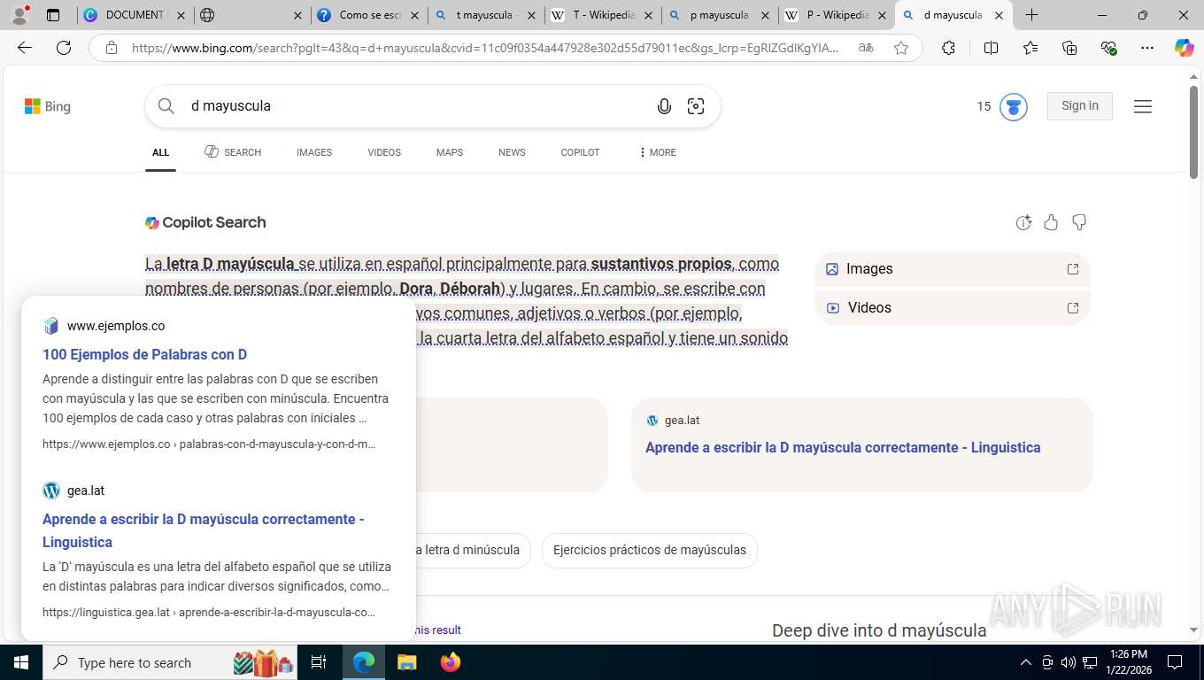Image resolution: width=1204 pixels, height=680 pixels.
Task: Select the IMAGES filter tab
Action: (314, 152)
